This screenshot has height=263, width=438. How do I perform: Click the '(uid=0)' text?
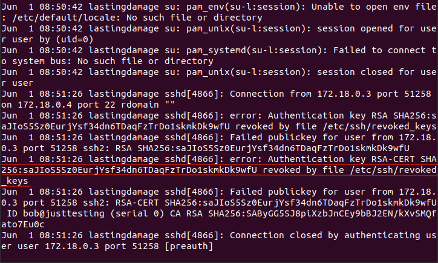tap(74, 39)
